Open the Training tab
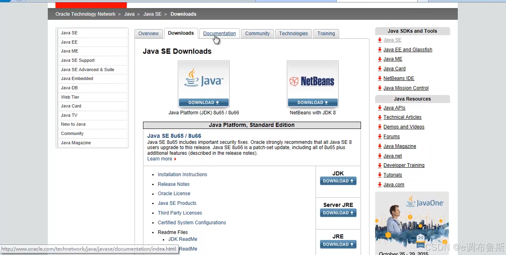This screenshot has width=506, height=255. (x=326, y=34)
